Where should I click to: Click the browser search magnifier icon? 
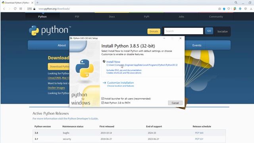pyautogui.click(x=236, y=3)
